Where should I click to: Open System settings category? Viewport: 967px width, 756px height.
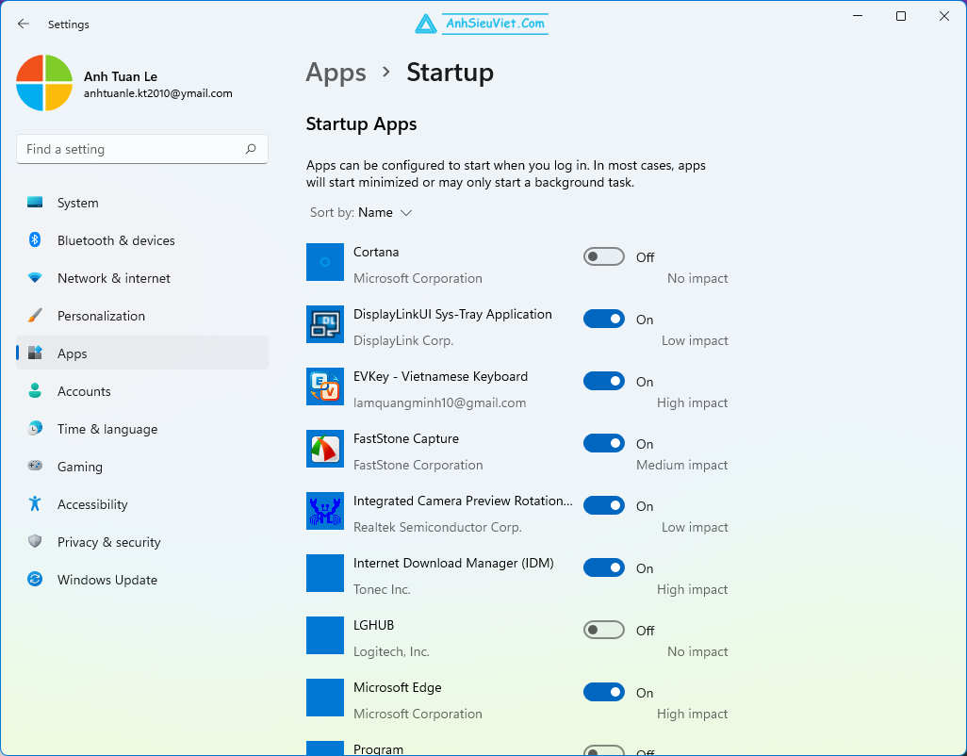pyautogui.click(x=142, y=203)
